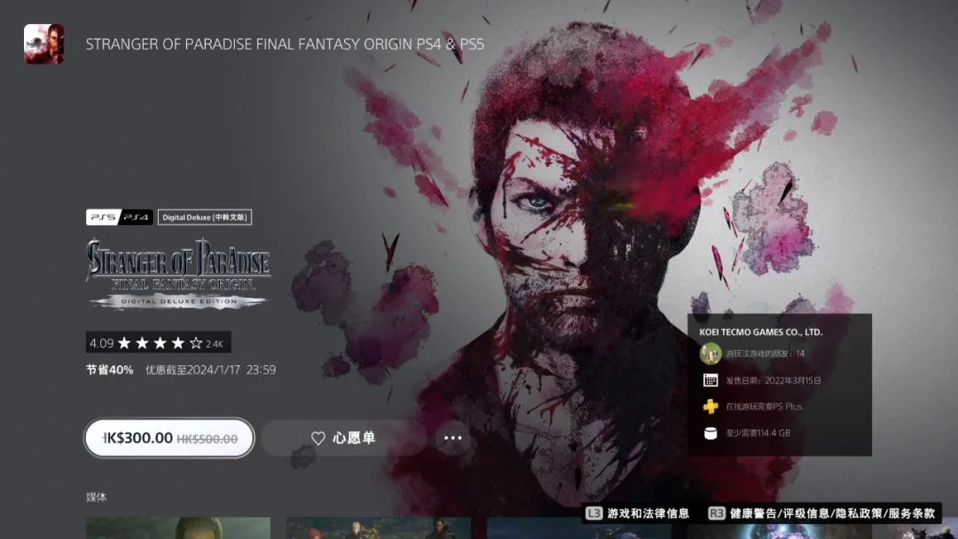Open the first media thumbnail under 媒体
Image resolution: width=958 pixels, height=539 pixels.
(178, 528)
